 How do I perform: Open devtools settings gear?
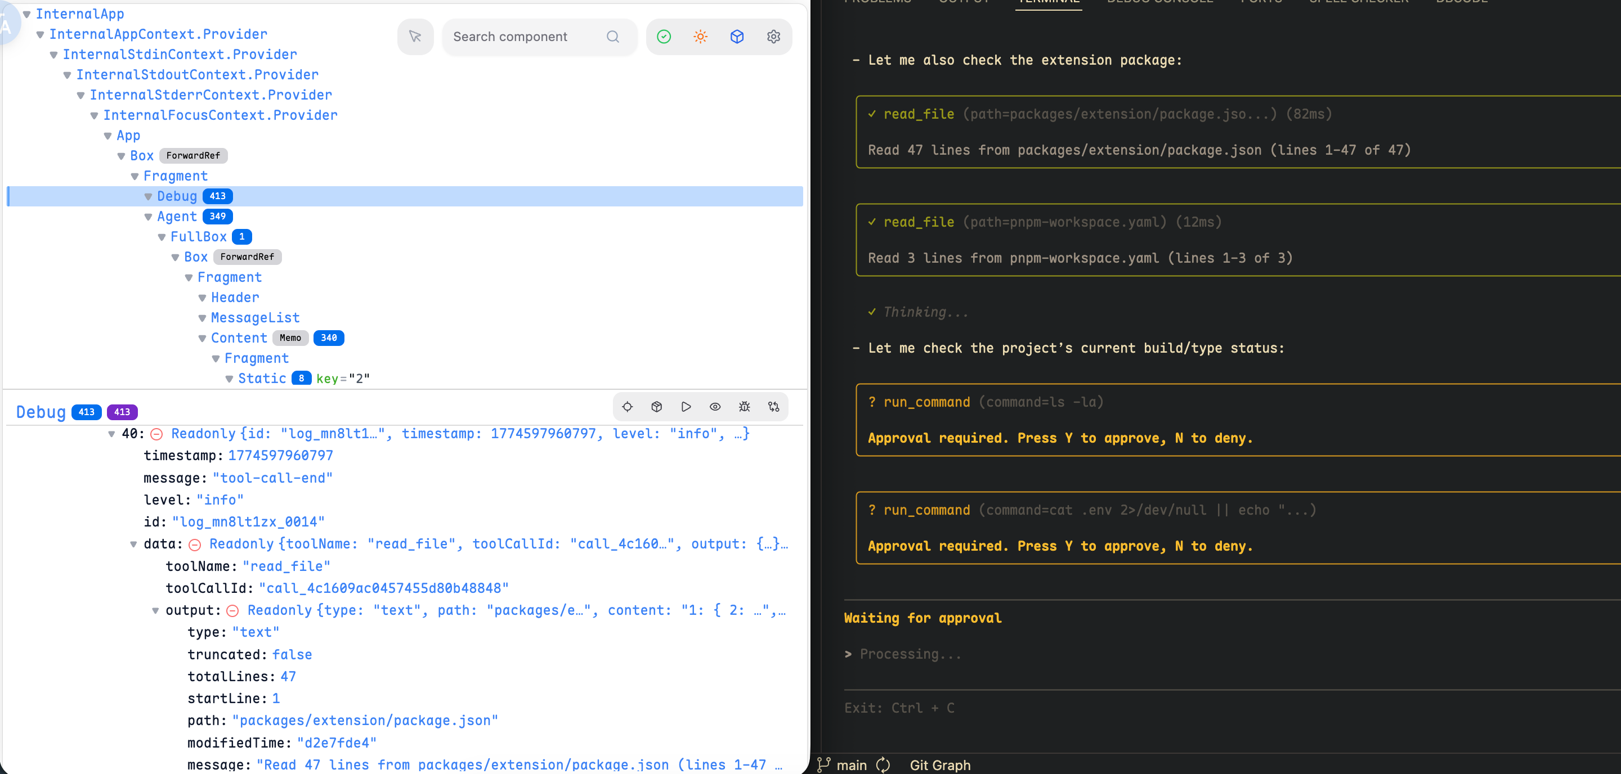(x=773, y=37)
